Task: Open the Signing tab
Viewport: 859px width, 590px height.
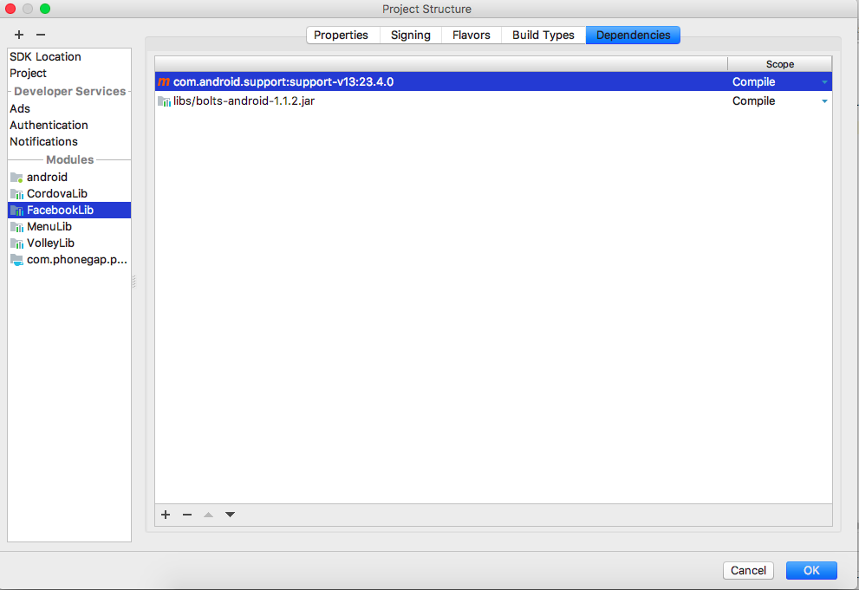Action: click(x=410, y=36)
